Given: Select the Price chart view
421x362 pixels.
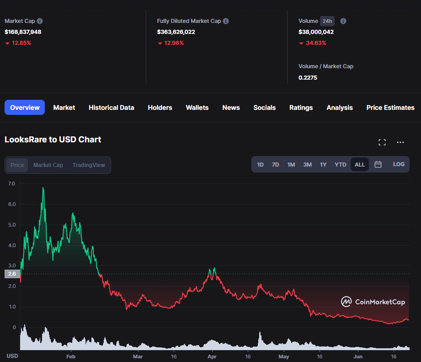Looking at the screenshot, I should pyautogui.click(x=17, y=165).
